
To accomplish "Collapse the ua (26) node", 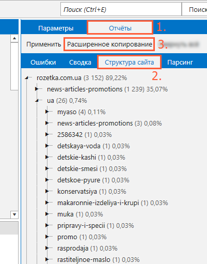I will pos(37,101).
